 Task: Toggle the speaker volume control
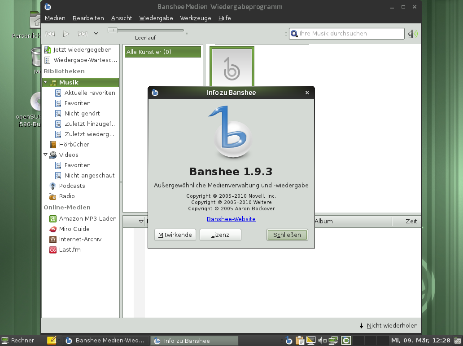pos(412,33)
